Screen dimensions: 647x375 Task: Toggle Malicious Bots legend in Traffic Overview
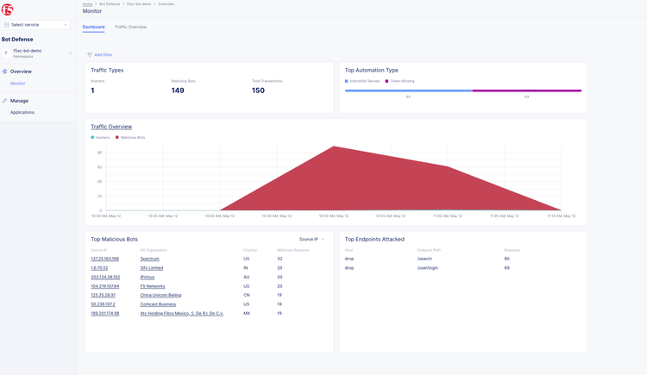click(x=130, y=137)
